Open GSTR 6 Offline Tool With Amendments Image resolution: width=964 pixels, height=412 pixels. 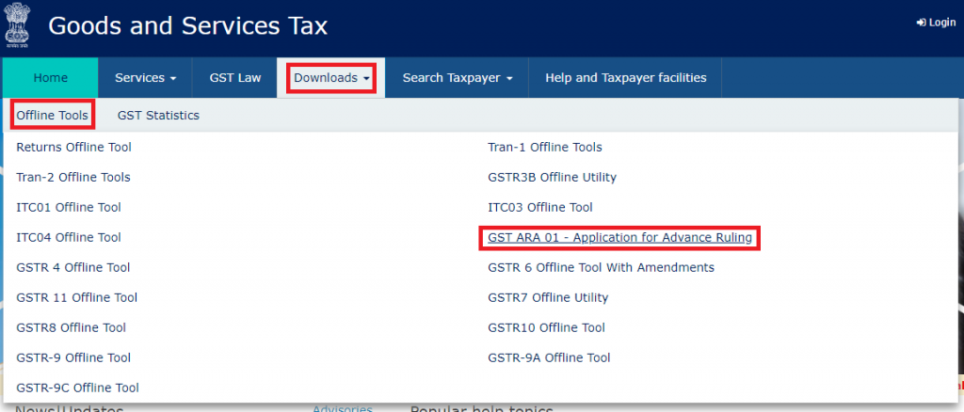point(602,268)
